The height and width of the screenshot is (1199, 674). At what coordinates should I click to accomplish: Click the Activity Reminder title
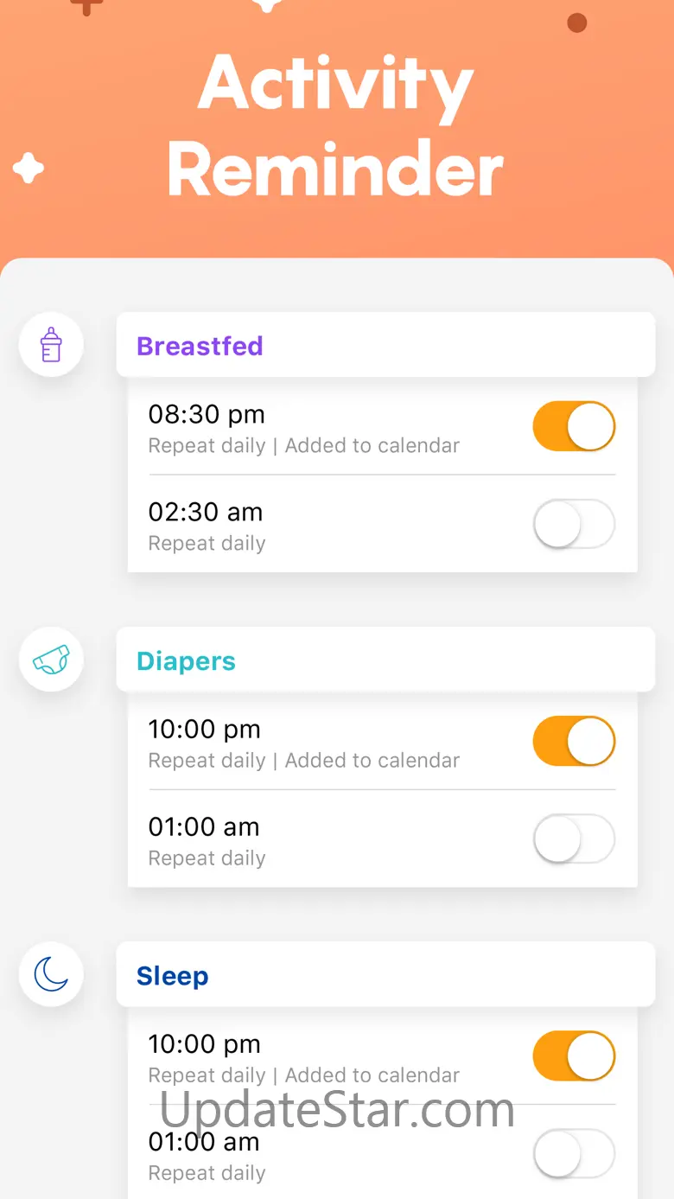335,125
